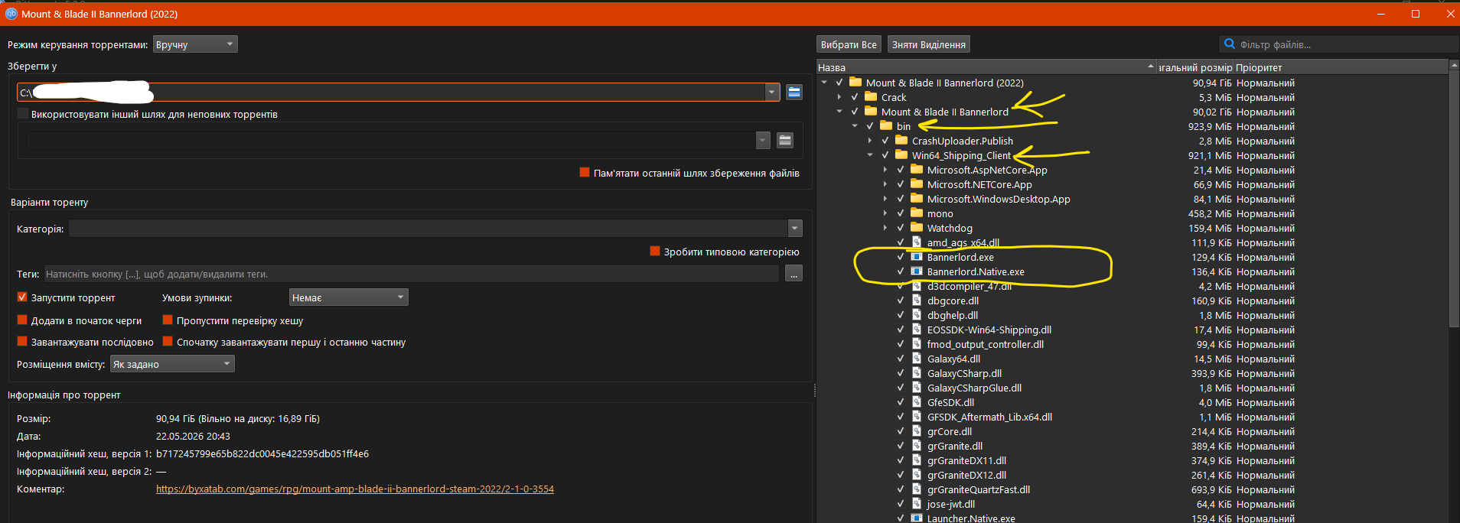Viewport: 1460px width, 523px height.
Task: Open torrent management mode dropdown 'Вручну'
Action: click(195, 44)
